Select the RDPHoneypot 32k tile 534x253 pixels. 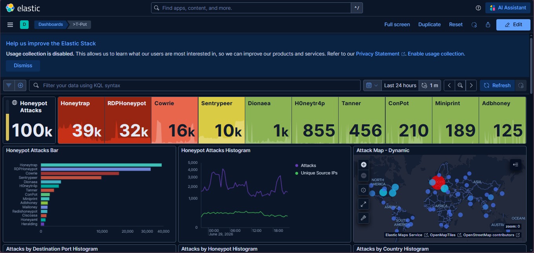coord(128,120)
